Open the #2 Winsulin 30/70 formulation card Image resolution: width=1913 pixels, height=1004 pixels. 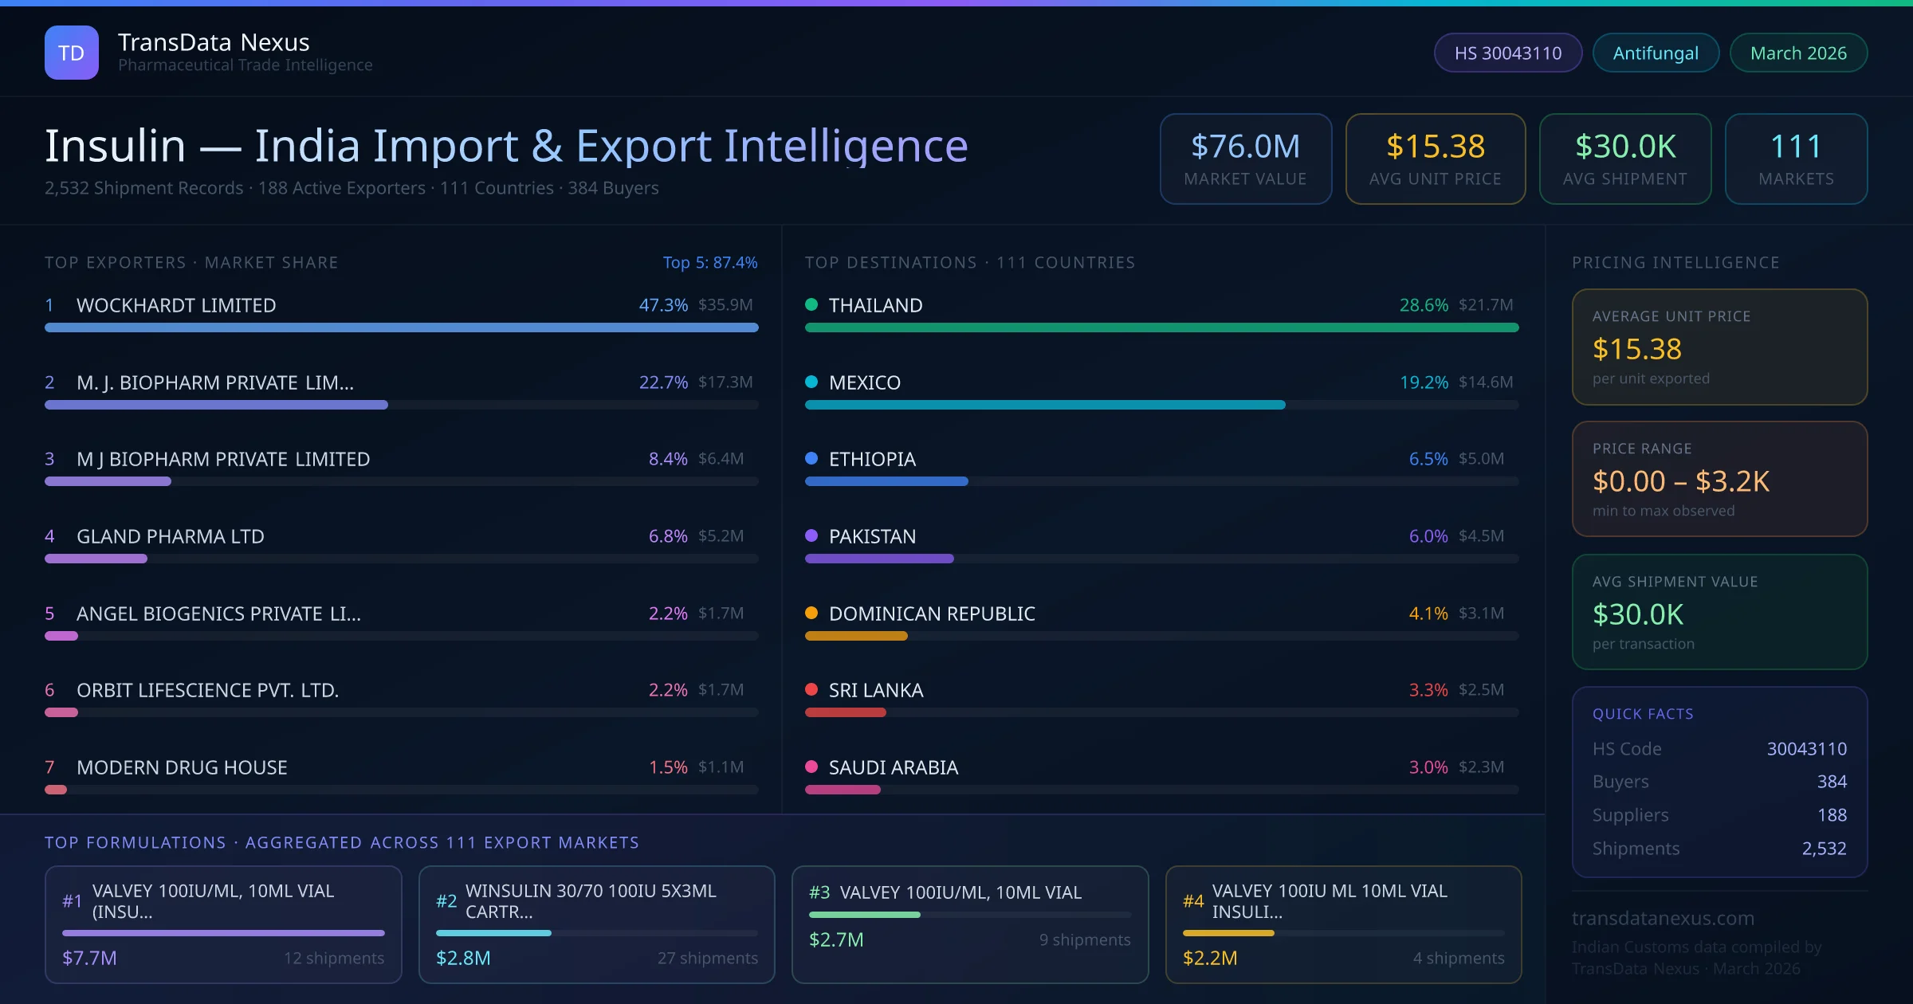596,924
